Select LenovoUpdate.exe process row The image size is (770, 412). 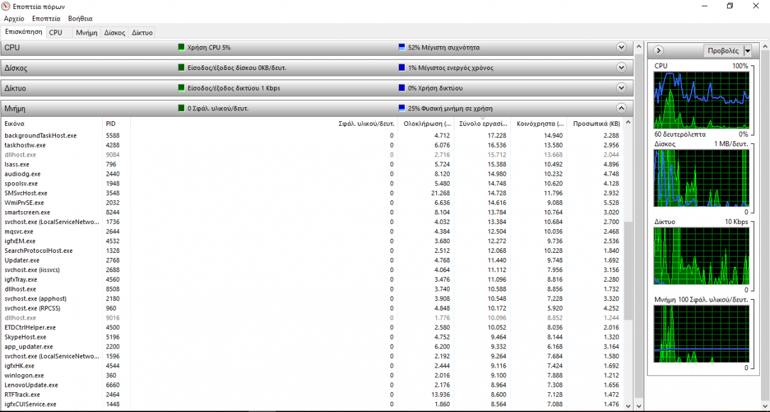312,385
